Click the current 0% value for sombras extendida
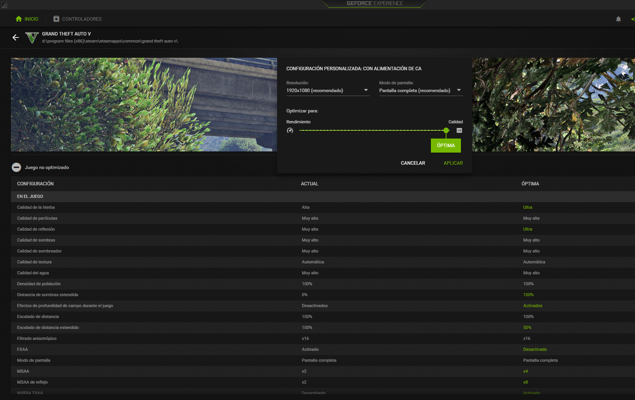635x400 pixels. click(x=304, y=295)
